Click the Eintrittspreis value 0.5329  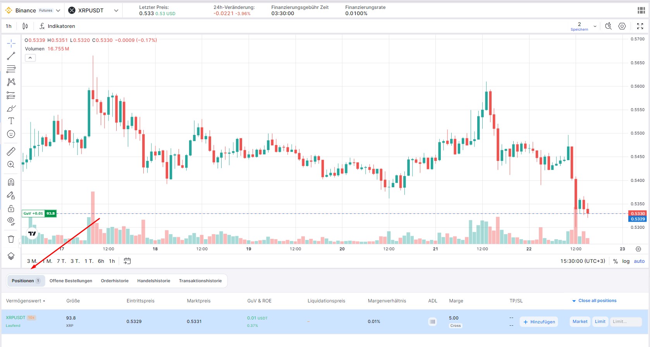(x=134, y=321)
